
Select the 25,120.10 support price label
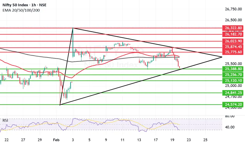coord(233,81)
